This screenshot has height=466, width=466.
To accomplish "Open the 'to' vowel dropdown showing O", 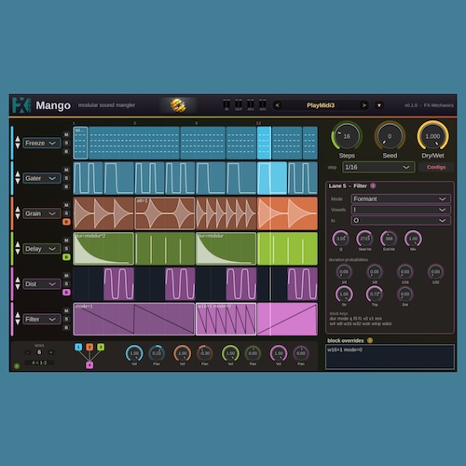I will [x=401, y=220].
